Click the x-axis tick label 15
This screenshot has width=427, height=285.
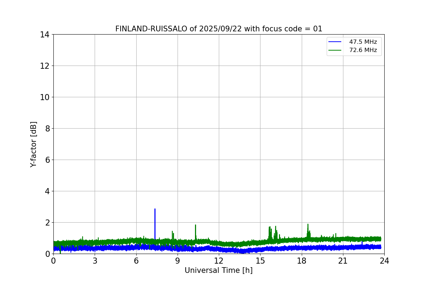point(260,261)
